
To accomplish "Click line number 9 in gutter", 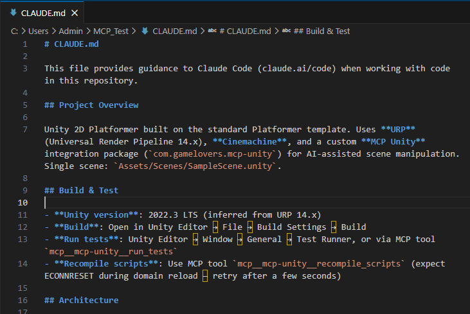I will 25,191.
